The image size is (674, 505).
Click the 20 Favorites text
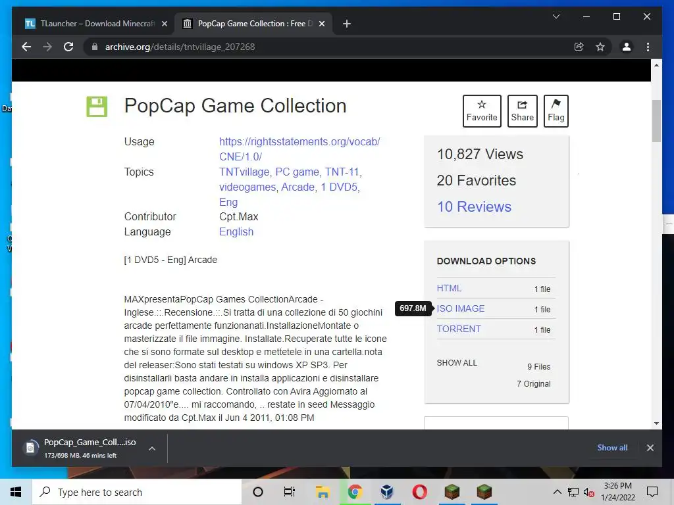coord(477,180)
